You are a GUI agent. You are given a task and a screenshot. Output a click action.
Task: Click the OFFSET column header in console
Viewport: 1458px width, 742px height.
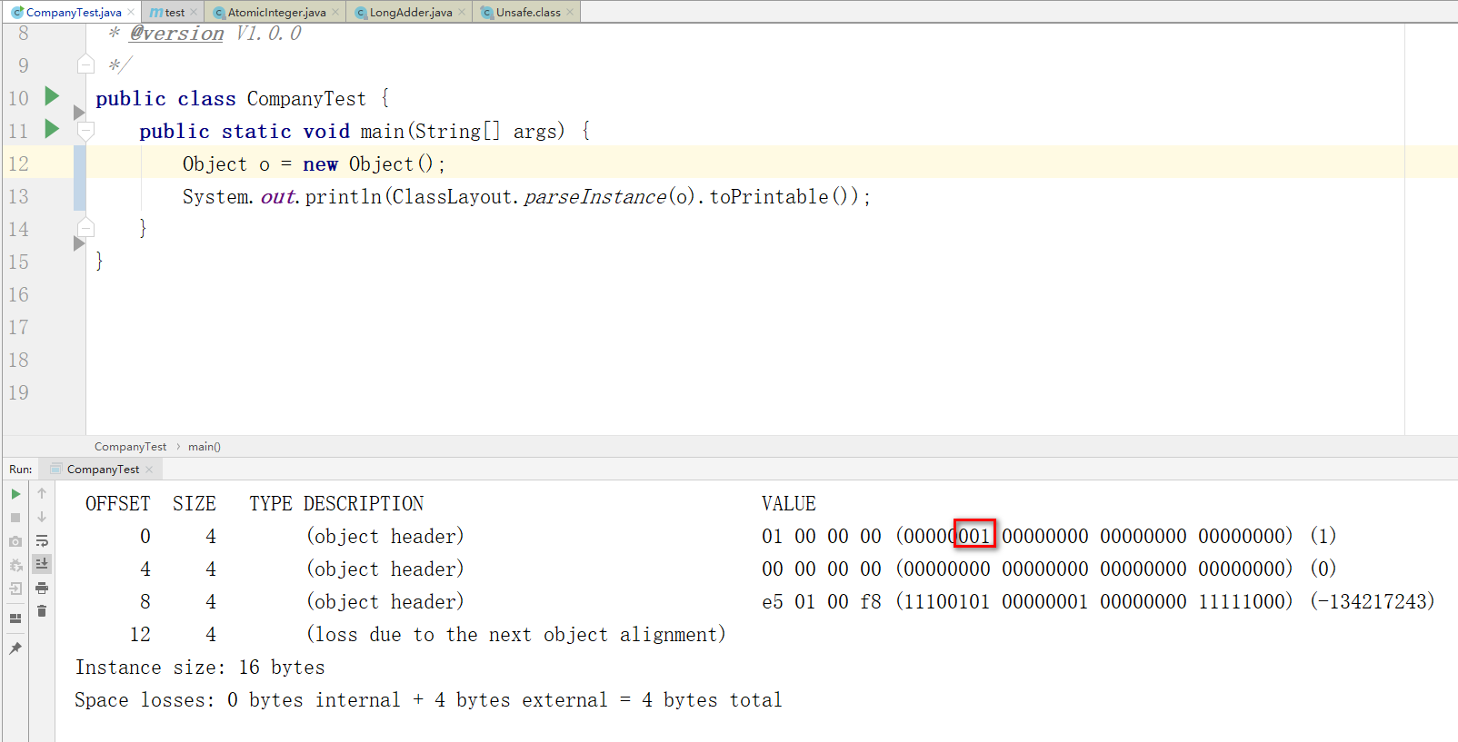(117, 504)
